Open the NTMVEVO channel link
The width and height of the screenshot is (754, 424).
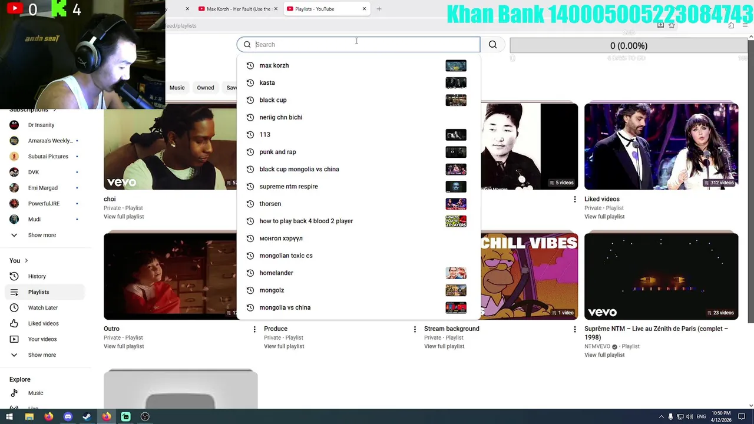[597, 346]
